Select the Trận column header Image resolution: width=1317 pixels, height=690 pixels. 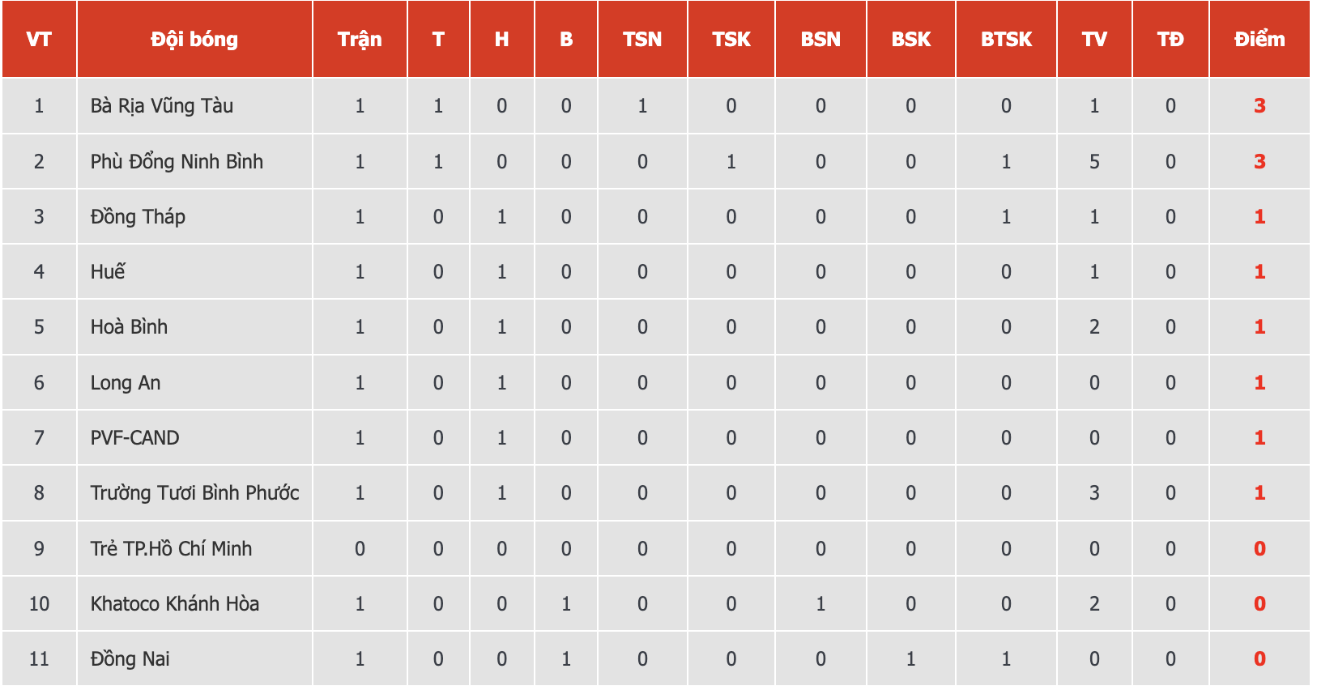tap(360, 39)
